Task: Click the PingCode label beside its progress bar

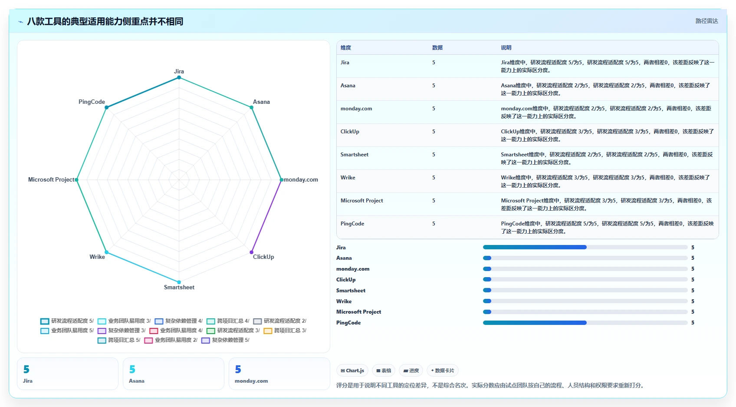Action: [x=348, y=323]
